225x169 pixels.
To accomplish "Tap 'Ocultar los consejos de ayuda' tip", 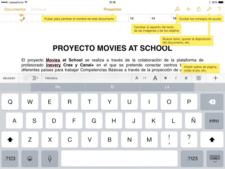I will click(200, 19).
